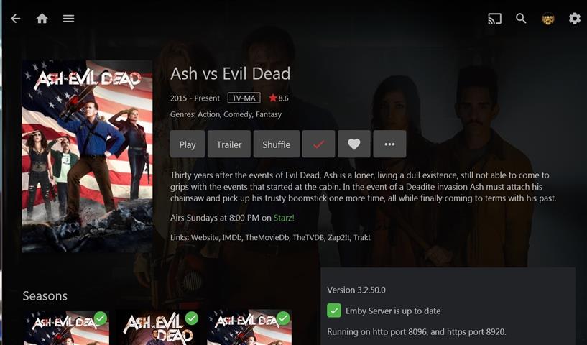Toggle the Emby Server up-to-date checkbox
587x345 pixels.
tap(334, 310)
